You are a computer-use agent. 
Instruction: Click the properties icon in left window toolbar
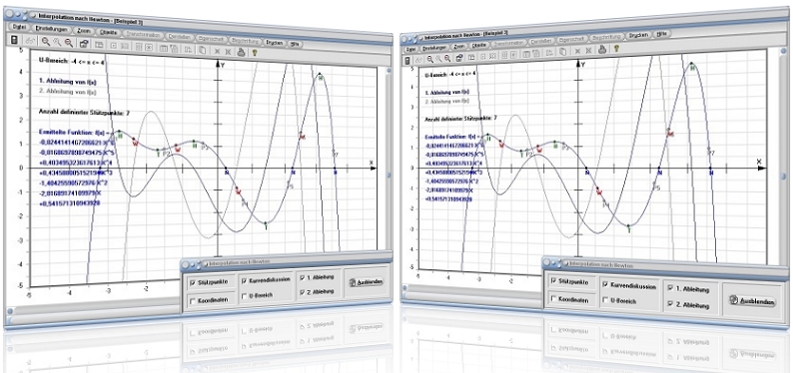(84, 44)
